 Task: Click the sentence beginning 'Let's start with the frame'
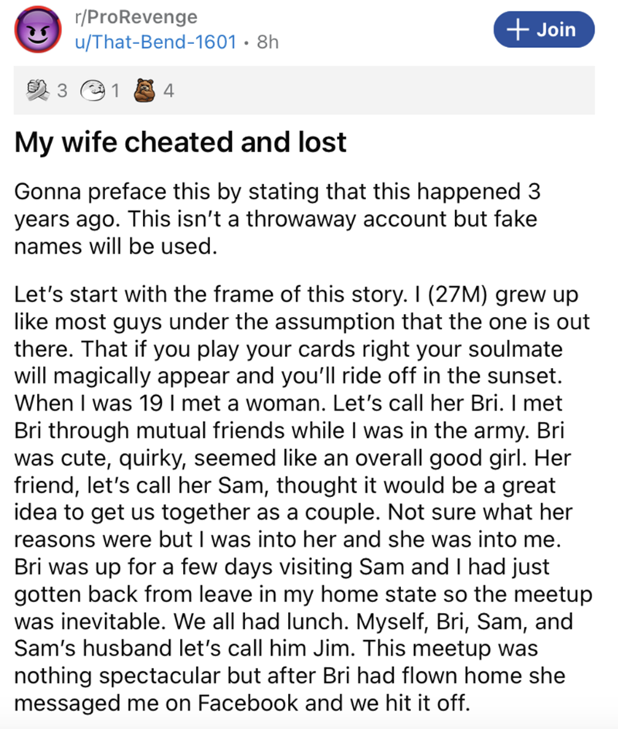[210, 295]
